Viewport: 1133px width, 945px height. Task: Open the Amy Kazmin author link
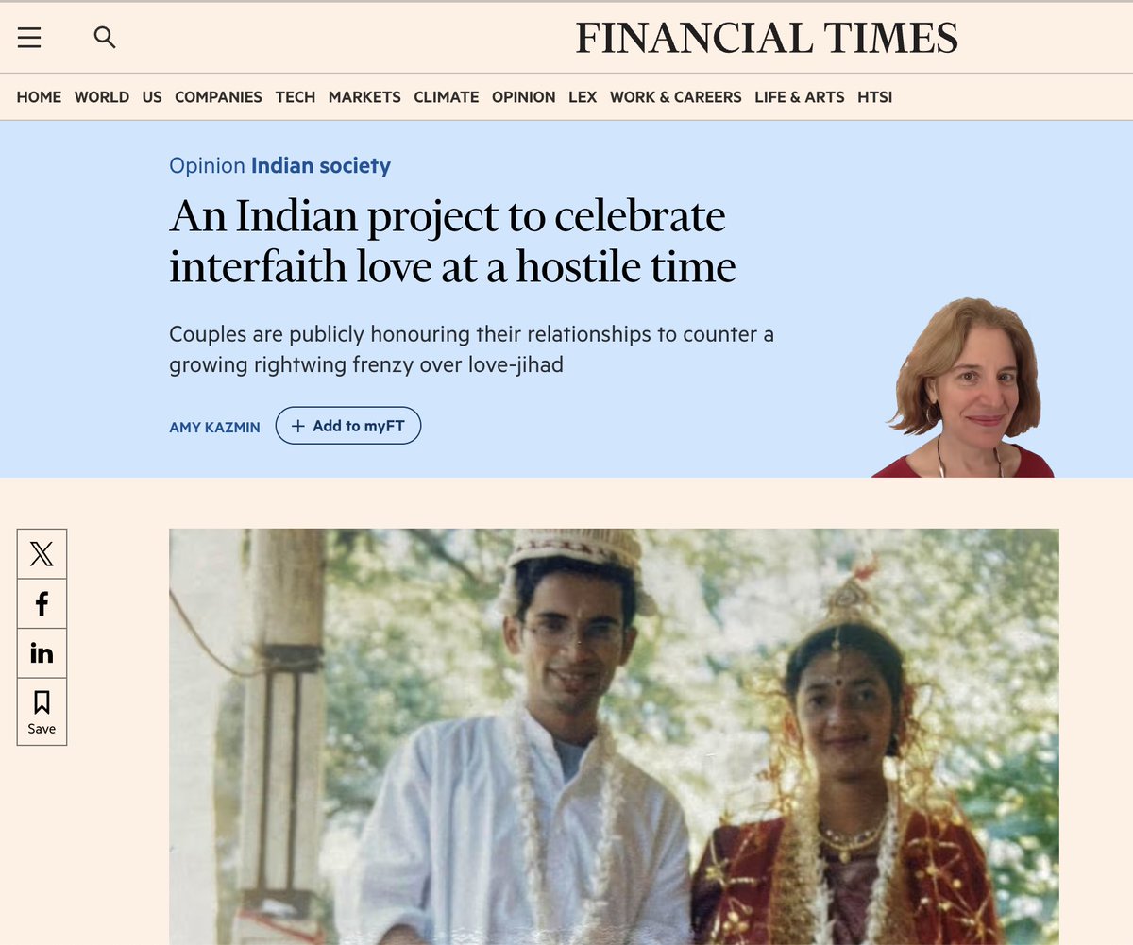214,428
